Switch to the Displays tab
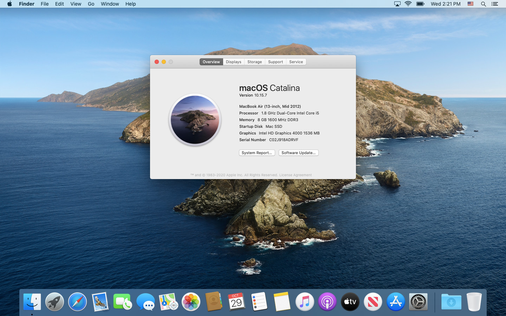This screenshot has height=316, width=506. [233, 62]
